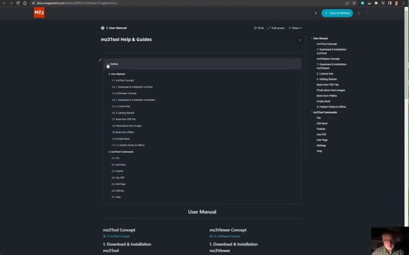Screen dimensions: 409x255
Task: Open '1.2. 1. Download & Installation mz3Tool' outline entry
Action: (x=132, y=87)
